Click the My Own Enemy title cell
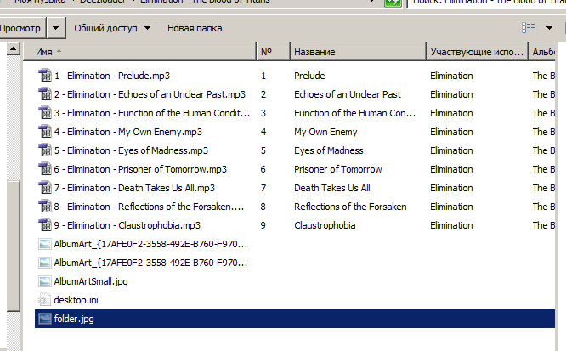The height and width of the screenshot is (351, 566). [325, 133]
